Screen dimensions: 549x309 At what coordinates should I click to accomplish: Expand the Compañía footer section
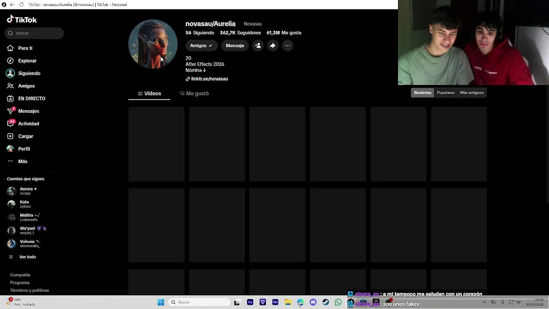tap(20, 275)
